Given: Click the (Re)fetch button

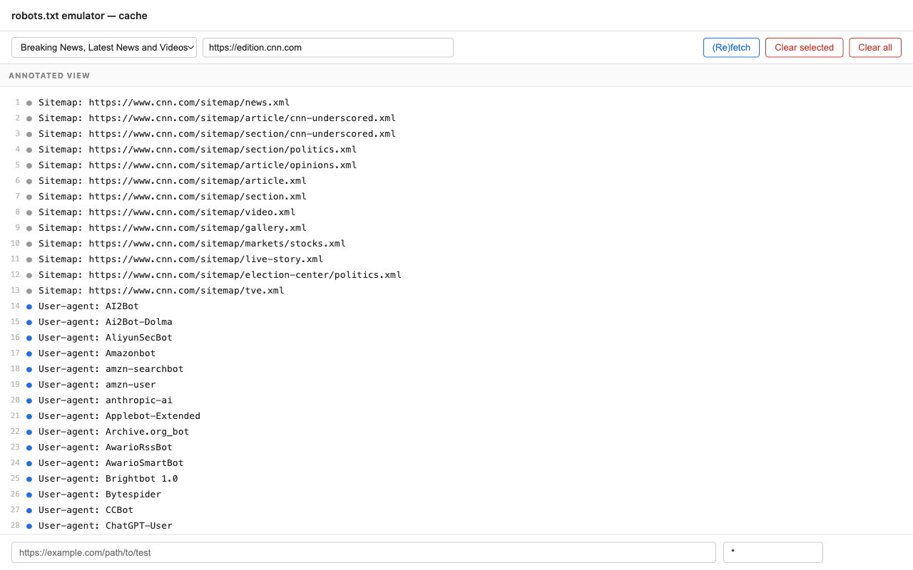Looking at the screenshot, I should click(x=731, y=48).
